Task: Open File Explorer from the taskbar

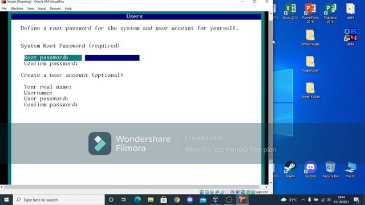Action: pyautogui.click(x=151, y=200)
